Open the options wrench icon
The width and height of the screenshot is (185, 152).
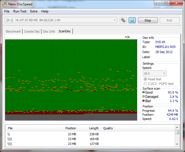click(x=123, y=20)
